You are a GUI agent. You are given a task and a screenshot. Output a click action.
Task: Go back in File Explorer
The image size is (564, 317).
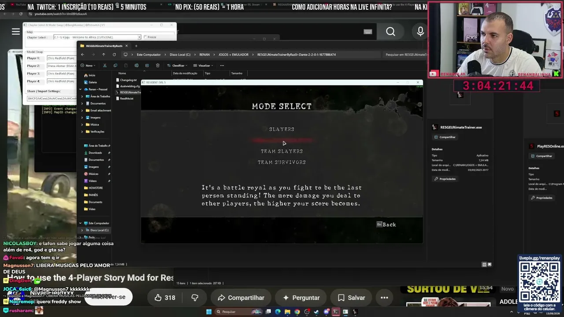(82, 55)
